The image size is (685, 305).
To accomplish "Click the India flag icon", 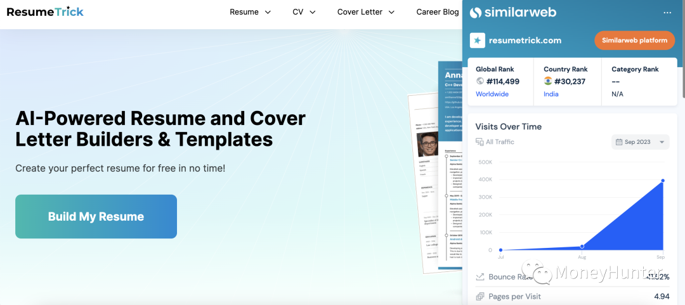I will [548, 81].
